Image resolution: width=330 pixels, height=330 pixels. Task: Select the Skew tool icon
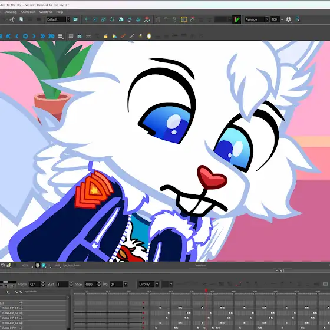click(112, 19)
